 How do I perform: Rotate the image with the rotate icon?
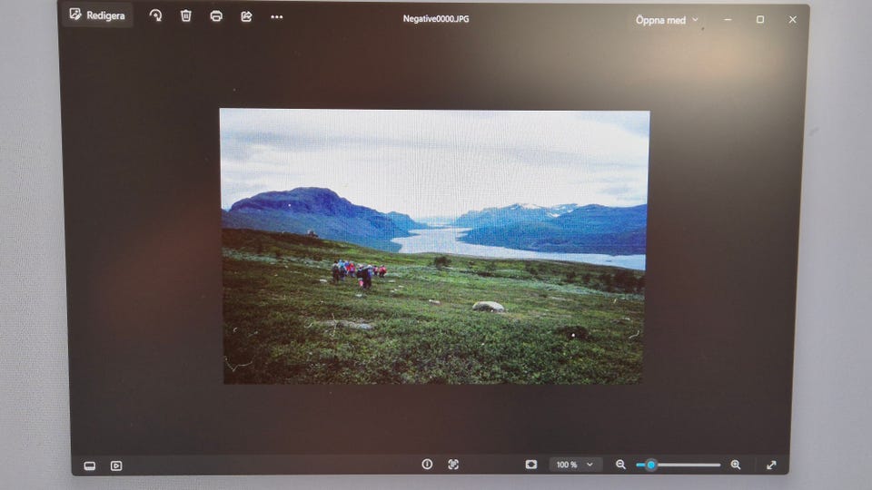tap(155, 15)
